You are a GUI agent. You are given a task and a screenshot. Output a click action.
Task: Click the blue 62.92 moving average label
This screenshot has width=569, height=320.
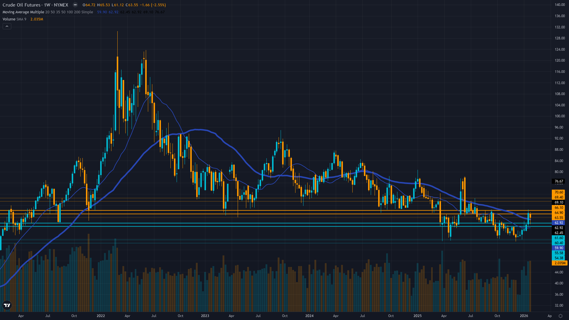(559, 223)
